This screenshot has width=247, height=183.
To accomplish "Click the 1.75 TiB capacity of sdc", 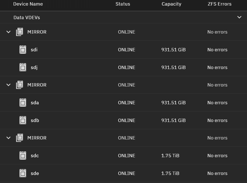I will (170, 156).
